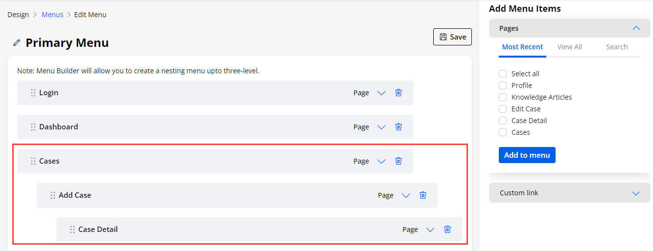Click trash icon for Dashboard item

pyautogui.click(x=398, y=127)
